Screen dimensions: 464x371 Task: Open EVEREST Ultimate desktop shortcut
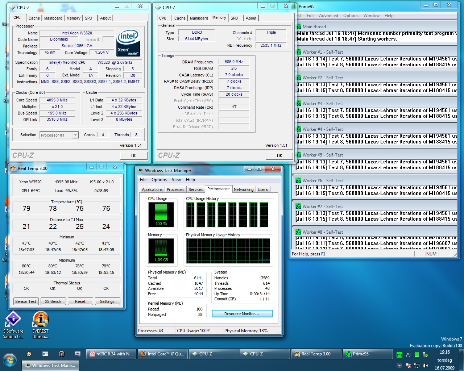(x=40, y=325)
